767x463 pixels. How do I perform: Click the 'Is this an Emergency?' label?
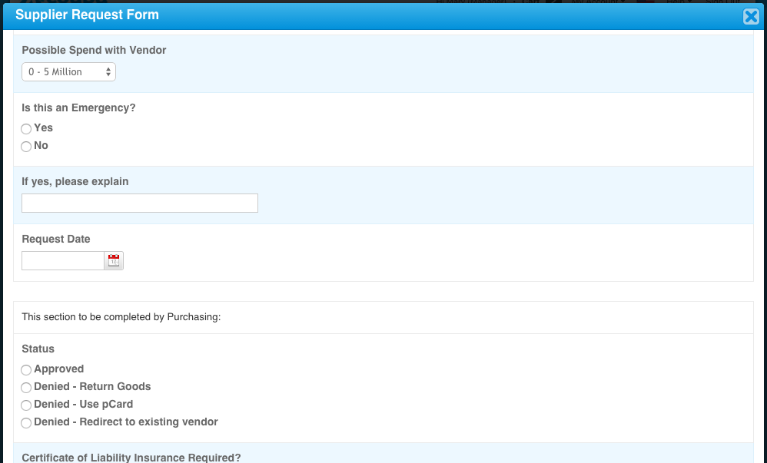(78, 108)
